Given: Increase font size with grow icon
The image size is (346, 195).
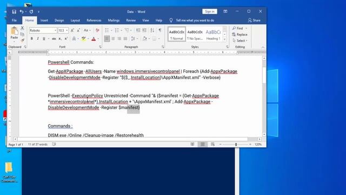Looking at the screenshot, I should 72,30.
